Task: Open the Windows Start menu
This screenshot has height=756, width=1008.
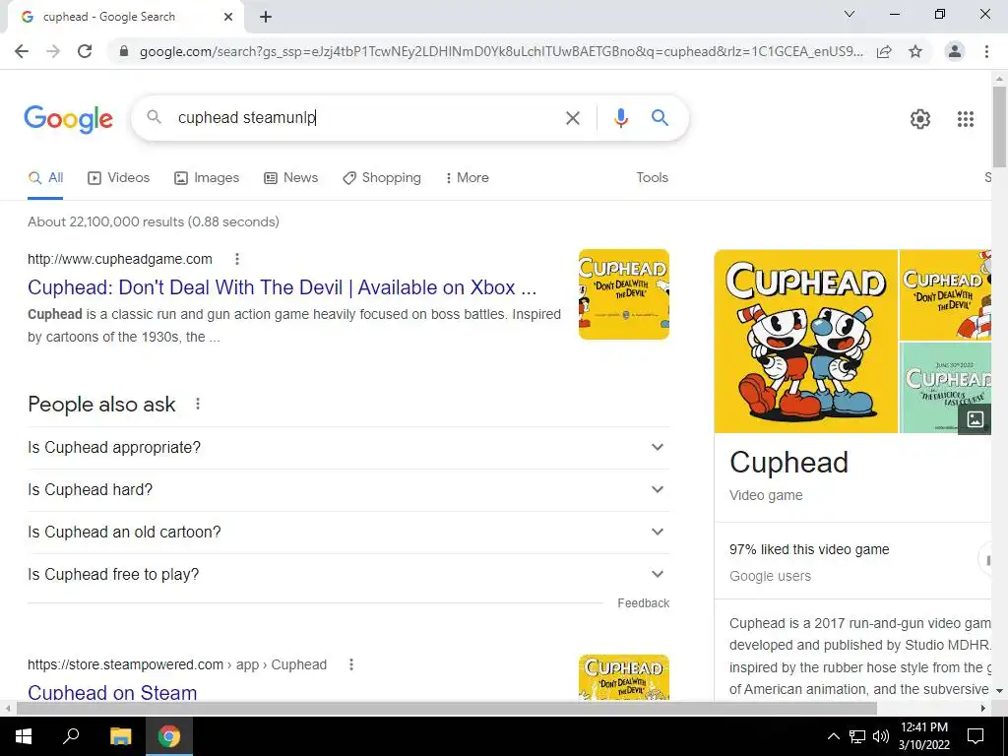Action: coord(24,736)
